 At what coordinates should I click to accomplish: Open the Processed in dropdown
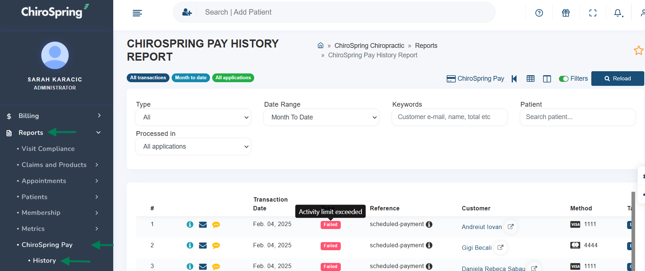click(x=193, y=146)
